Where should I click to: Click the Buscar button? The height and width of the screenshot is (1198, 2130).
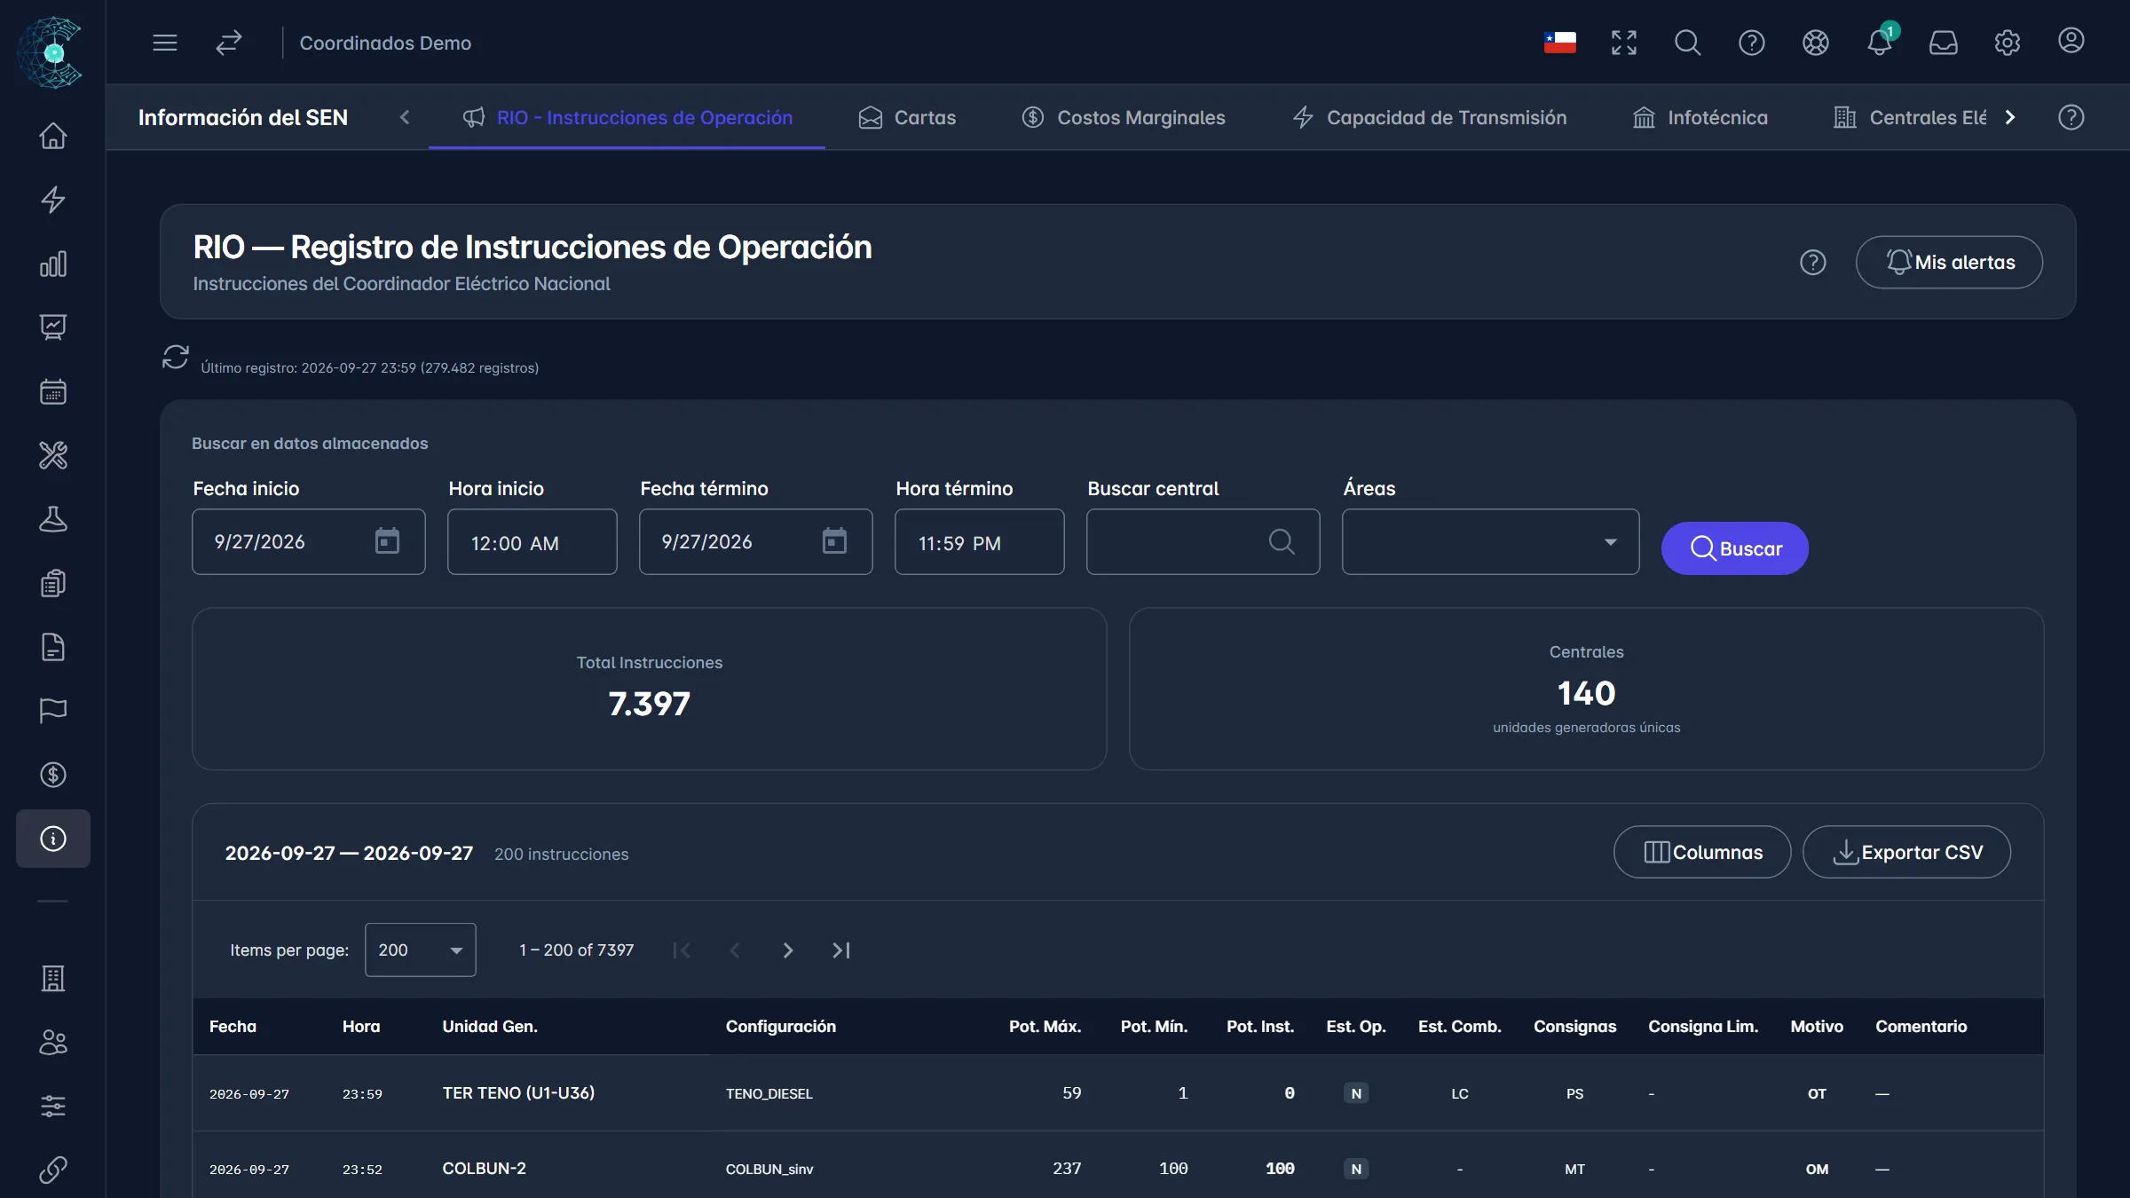tap(1735, 548)
